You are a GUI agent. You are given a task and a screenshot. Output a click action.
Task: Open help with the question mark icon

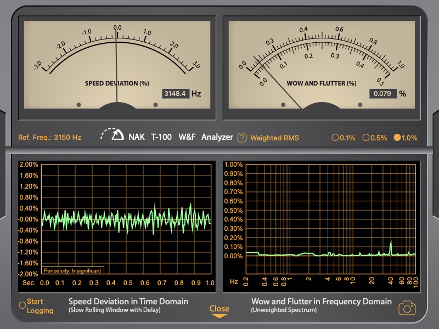[x=242, y=138]
